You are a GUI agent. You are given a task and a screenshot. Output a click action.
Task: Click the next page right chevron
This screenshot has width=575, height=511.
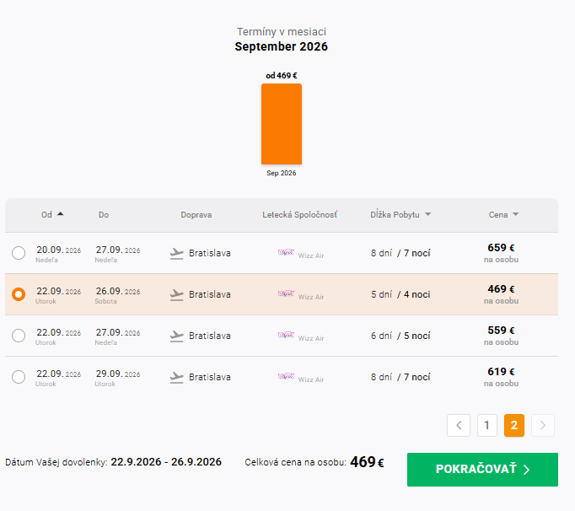pos(543,425)
